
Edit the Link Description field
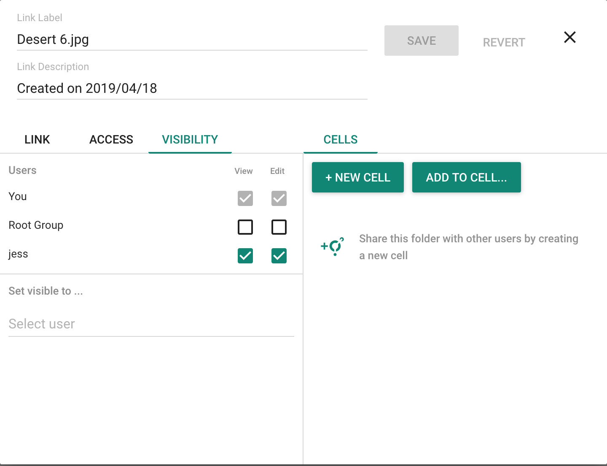tap(192, 89)
